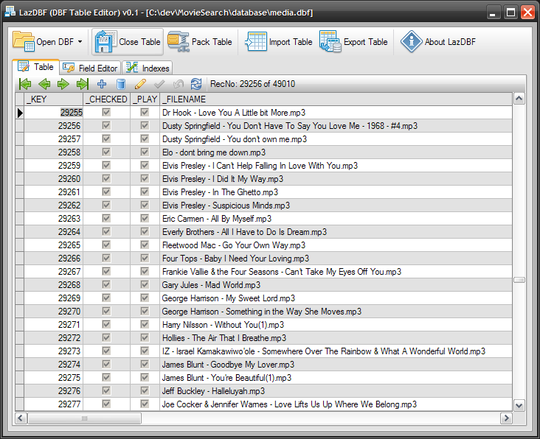Click the Close Table button
Screen dimensions: 540x439
click(x=128, y=41)
